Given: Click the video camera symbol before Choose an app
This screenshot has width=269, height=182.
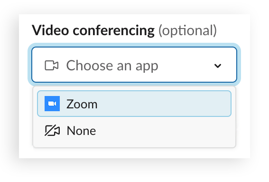Looking at the screenshot, I should tap(51, 66).
